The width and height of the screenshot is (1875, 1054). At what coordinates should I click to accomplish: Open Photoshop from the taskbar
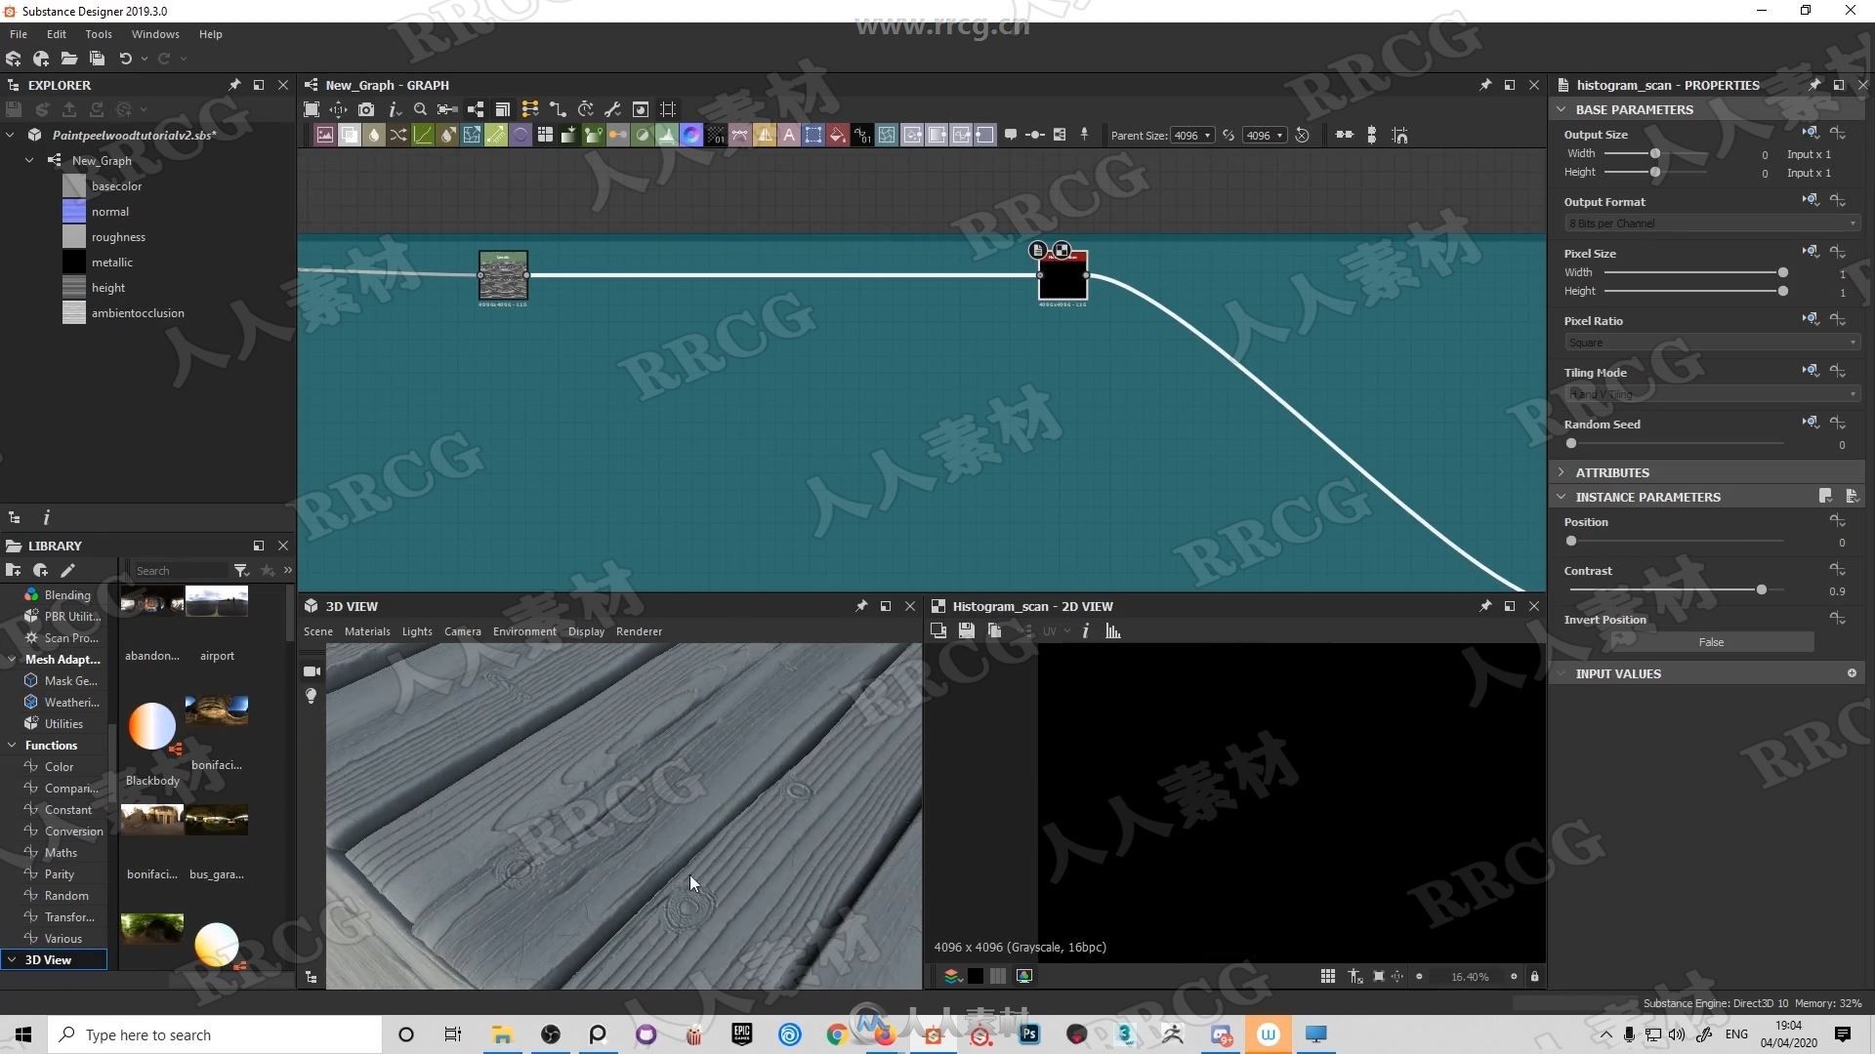[x=1029, y=1034]
